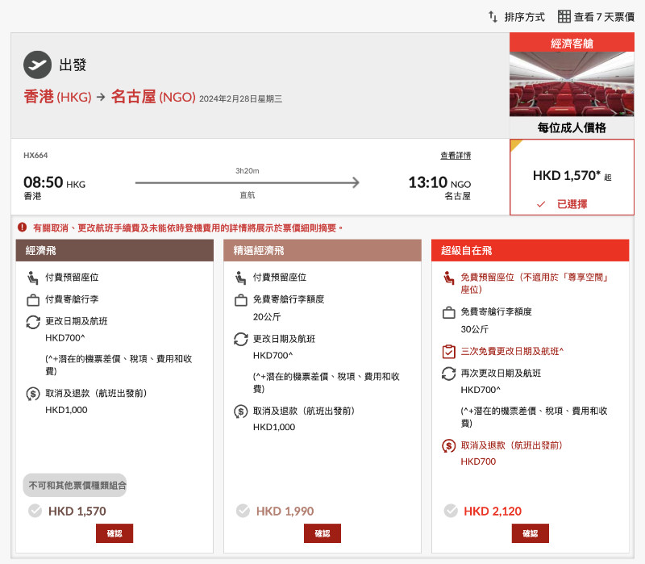The height and width of the screenshot is (564, 645).
Task: Select the HKD 2,120 超級自在飛 fare radio
Action: coord(451,511)
